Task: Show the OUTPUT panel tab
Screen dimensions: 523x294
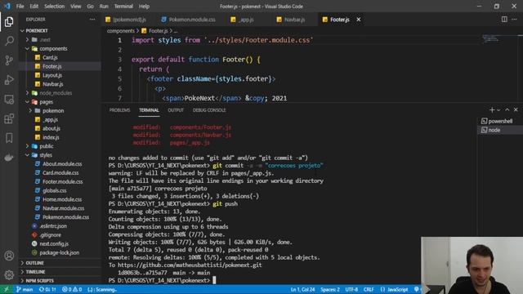Action: pos(176,110)
